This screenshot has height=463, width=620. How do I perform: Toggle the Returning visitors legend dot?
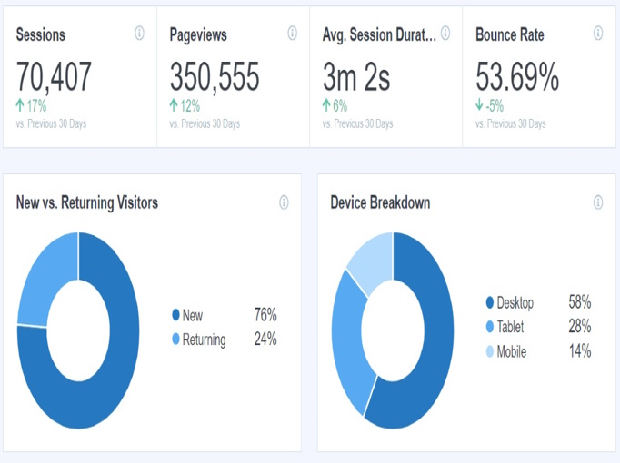pos(175,340)
